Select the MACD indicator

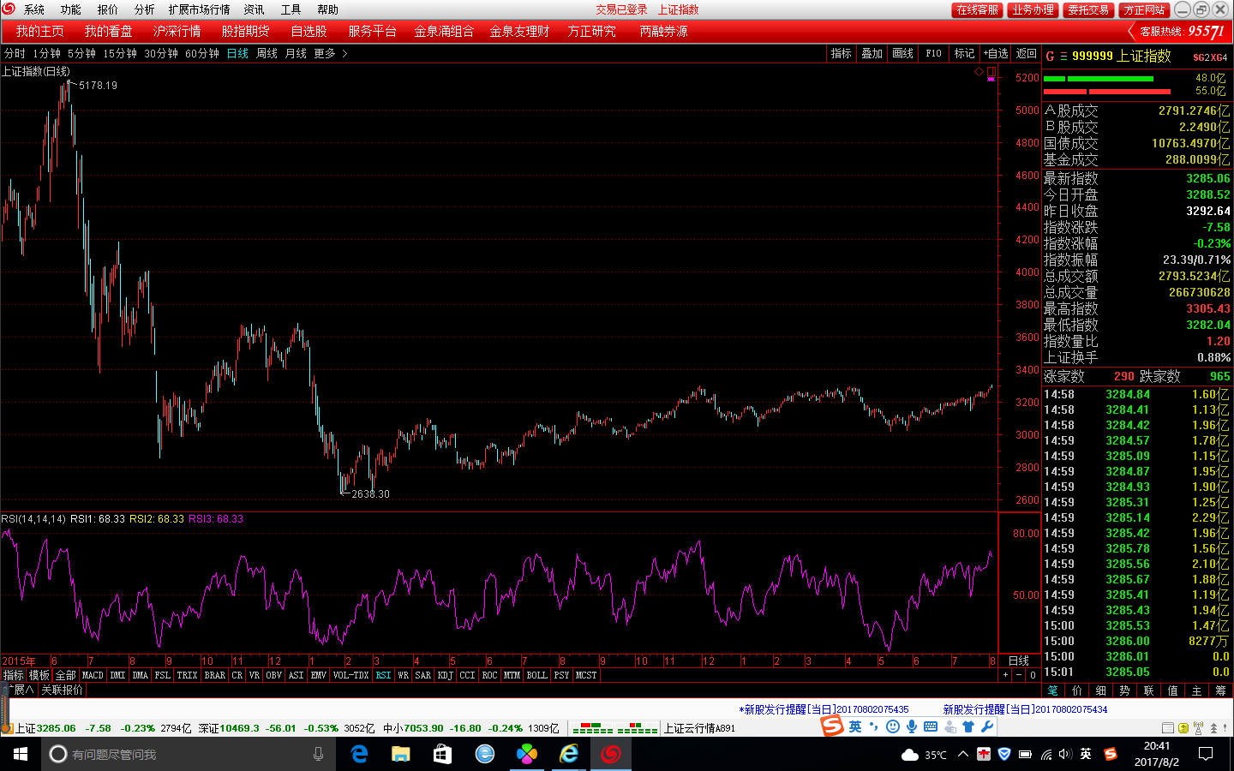93,675
